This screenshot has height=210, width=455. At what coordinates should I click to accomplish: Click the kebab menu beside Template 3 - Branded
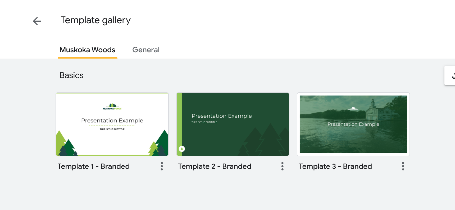pyautogui.click(x=403, y=166)
